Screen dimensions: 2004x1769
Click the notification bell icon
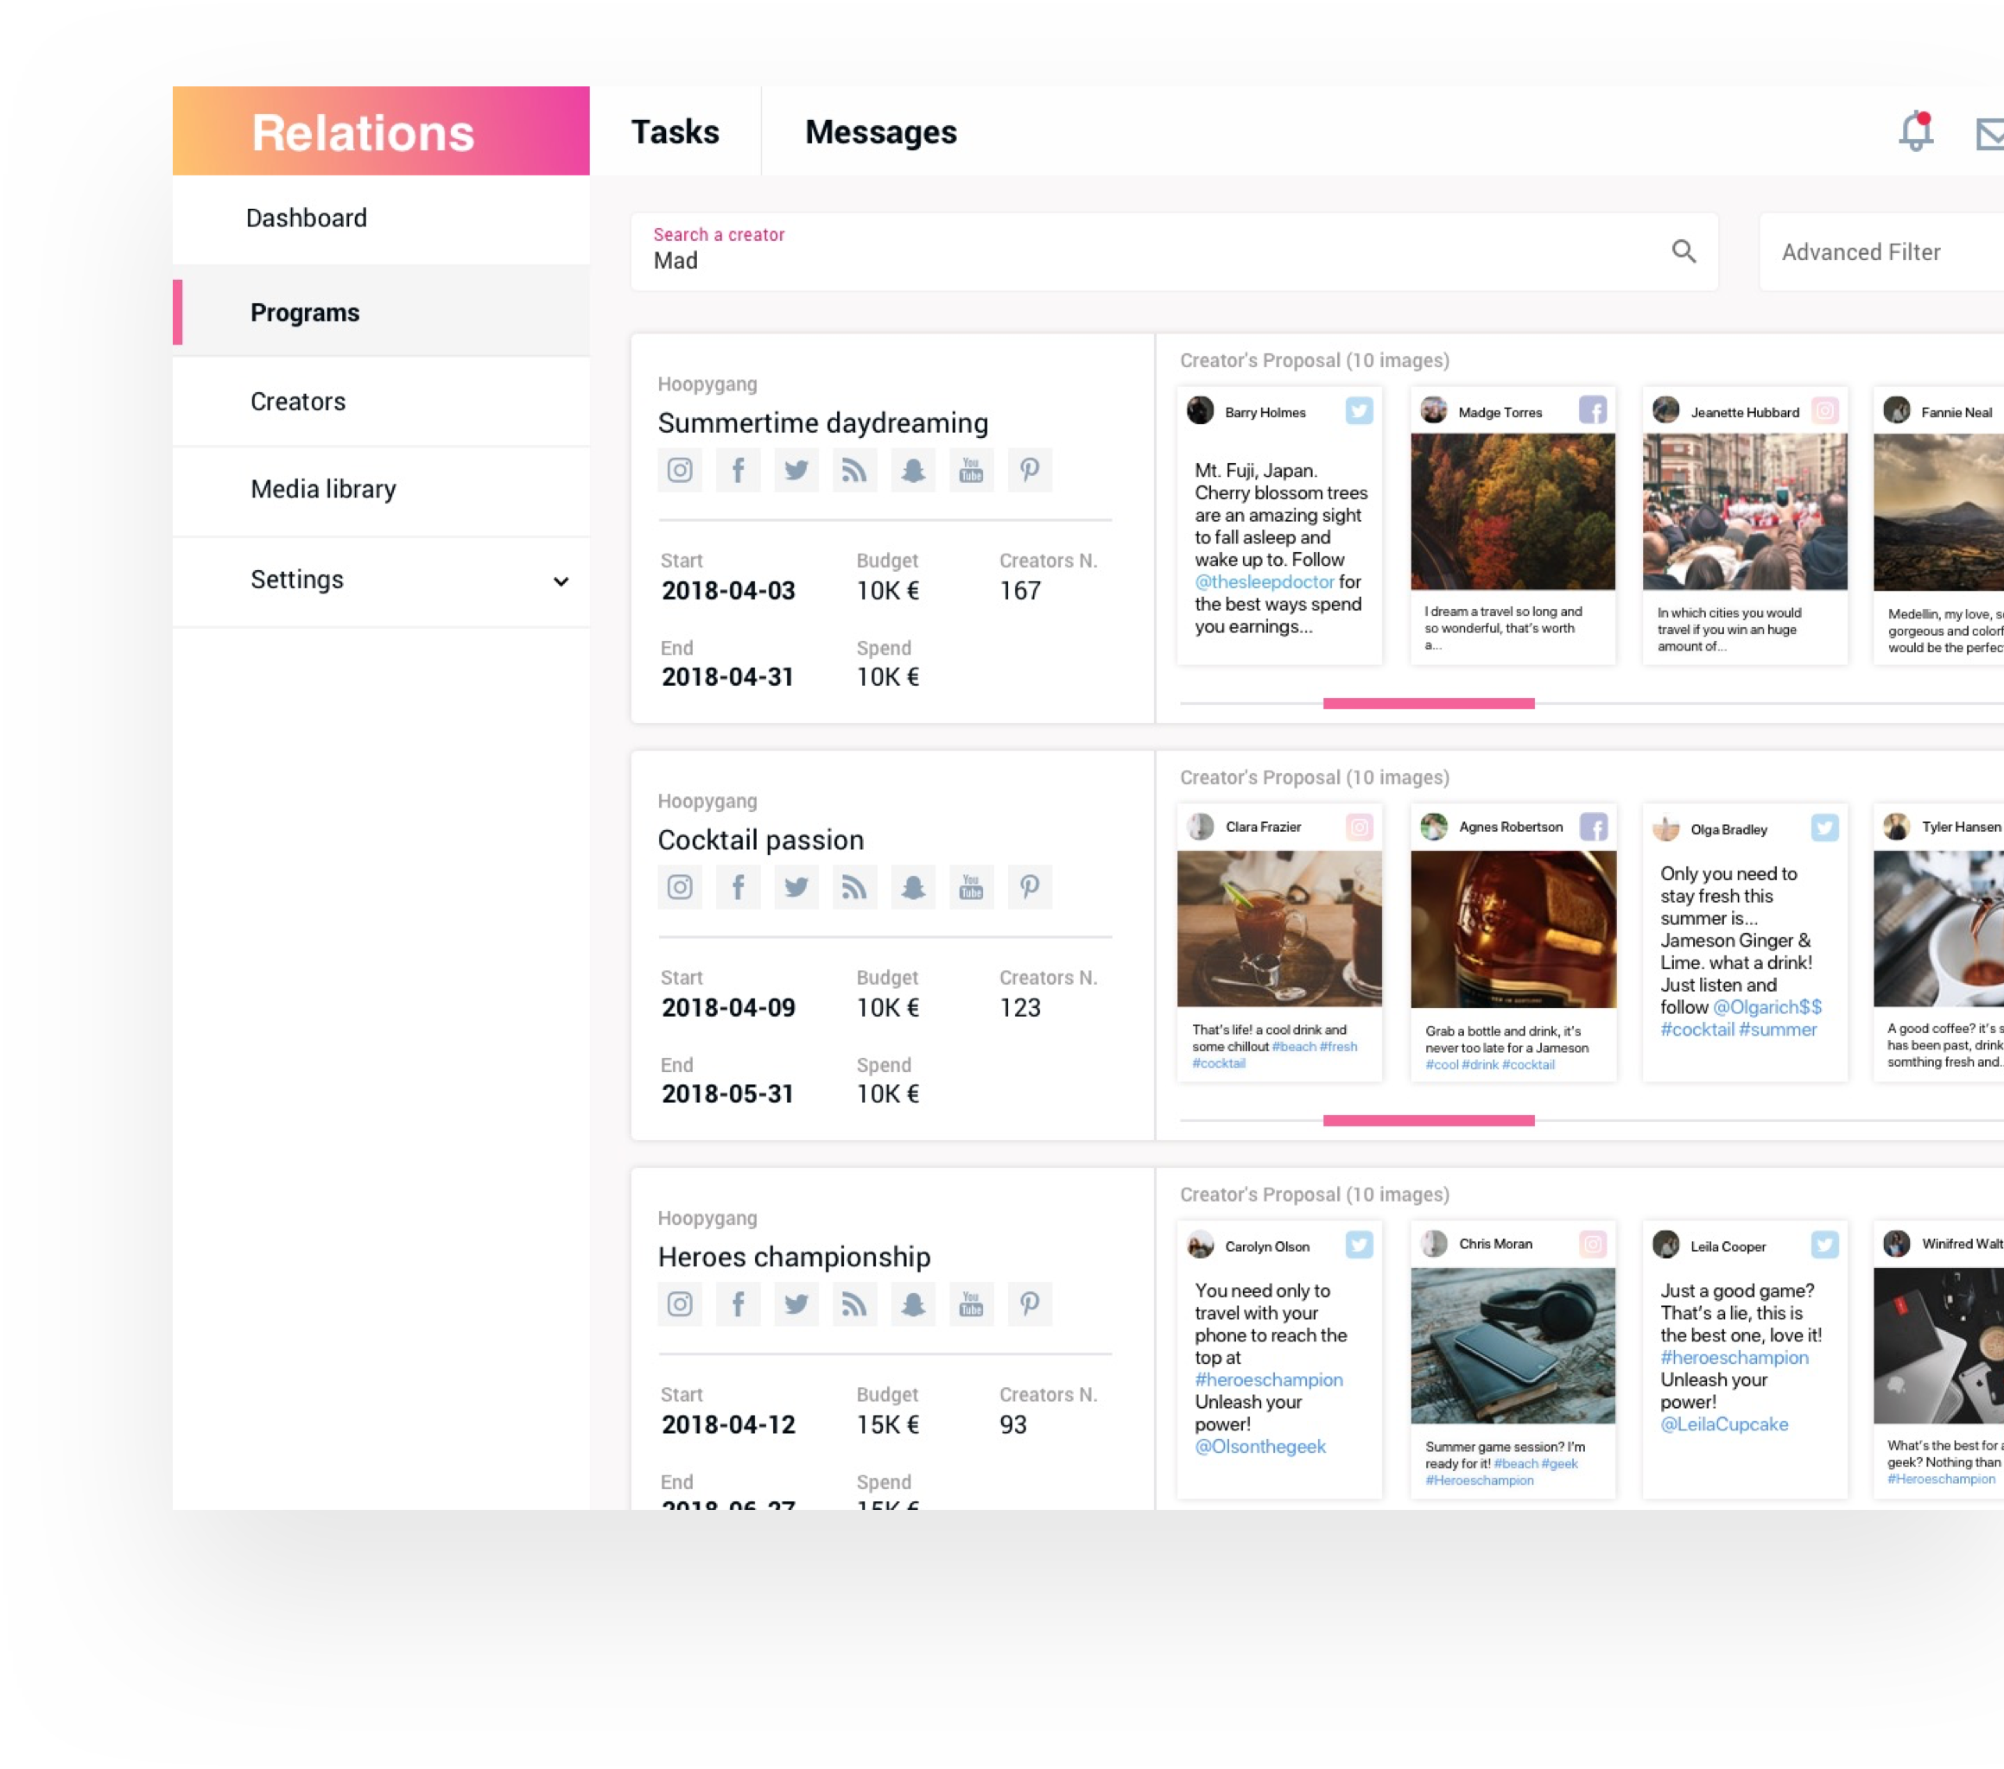(x=1915, y=131)
